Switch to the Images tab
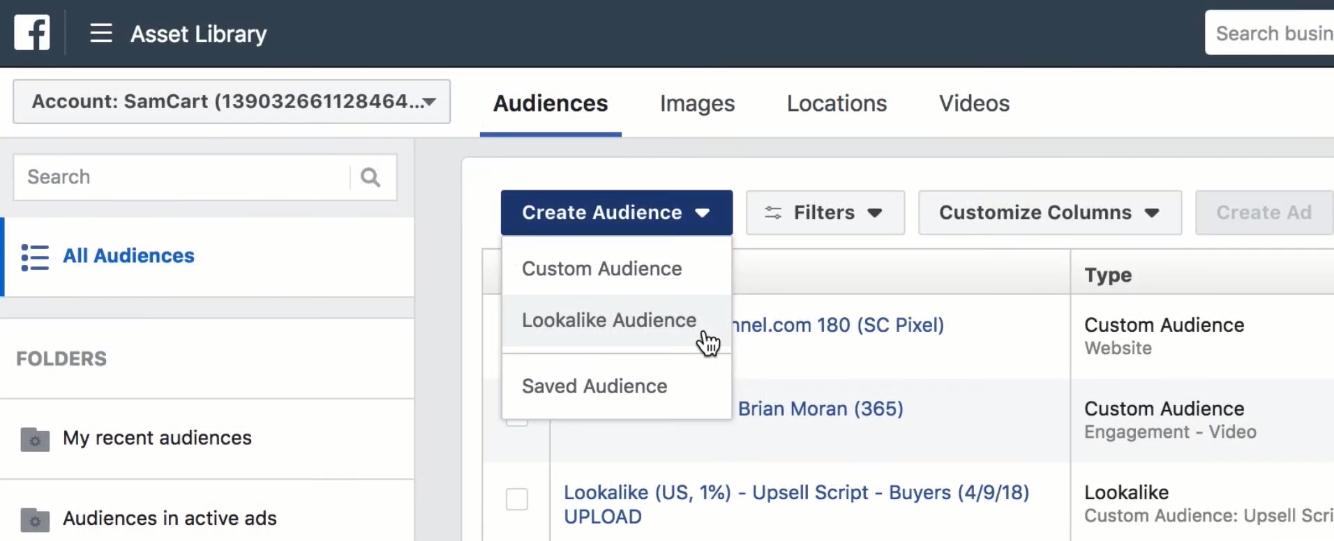1334x541 pixels. click(697, 103)
